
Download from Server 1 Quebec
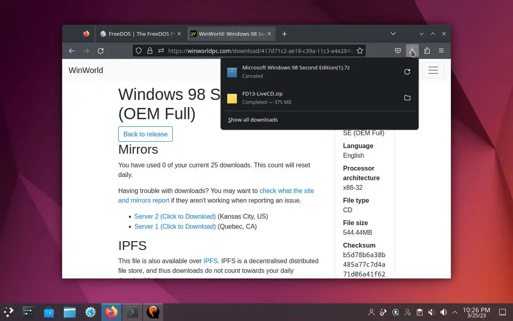[x=175, y=226]
